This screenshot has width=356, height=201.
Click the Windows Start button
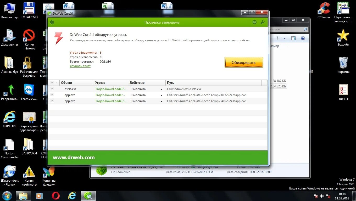[x=7, y=196]
